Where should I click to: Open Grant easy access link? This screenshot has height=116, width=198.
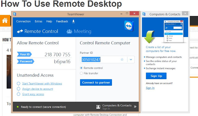(33, 94)
